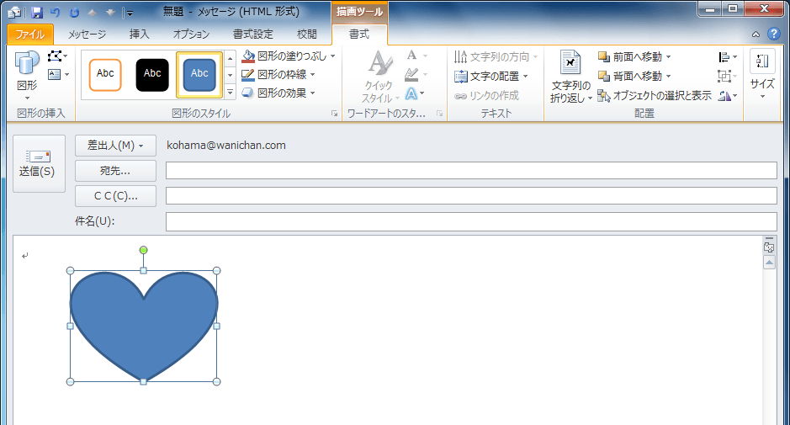Screen dimensions: 790x425
Task: Select the 書式 drawing tools tab
Action: pyautogui.click(x=359, y=35)
